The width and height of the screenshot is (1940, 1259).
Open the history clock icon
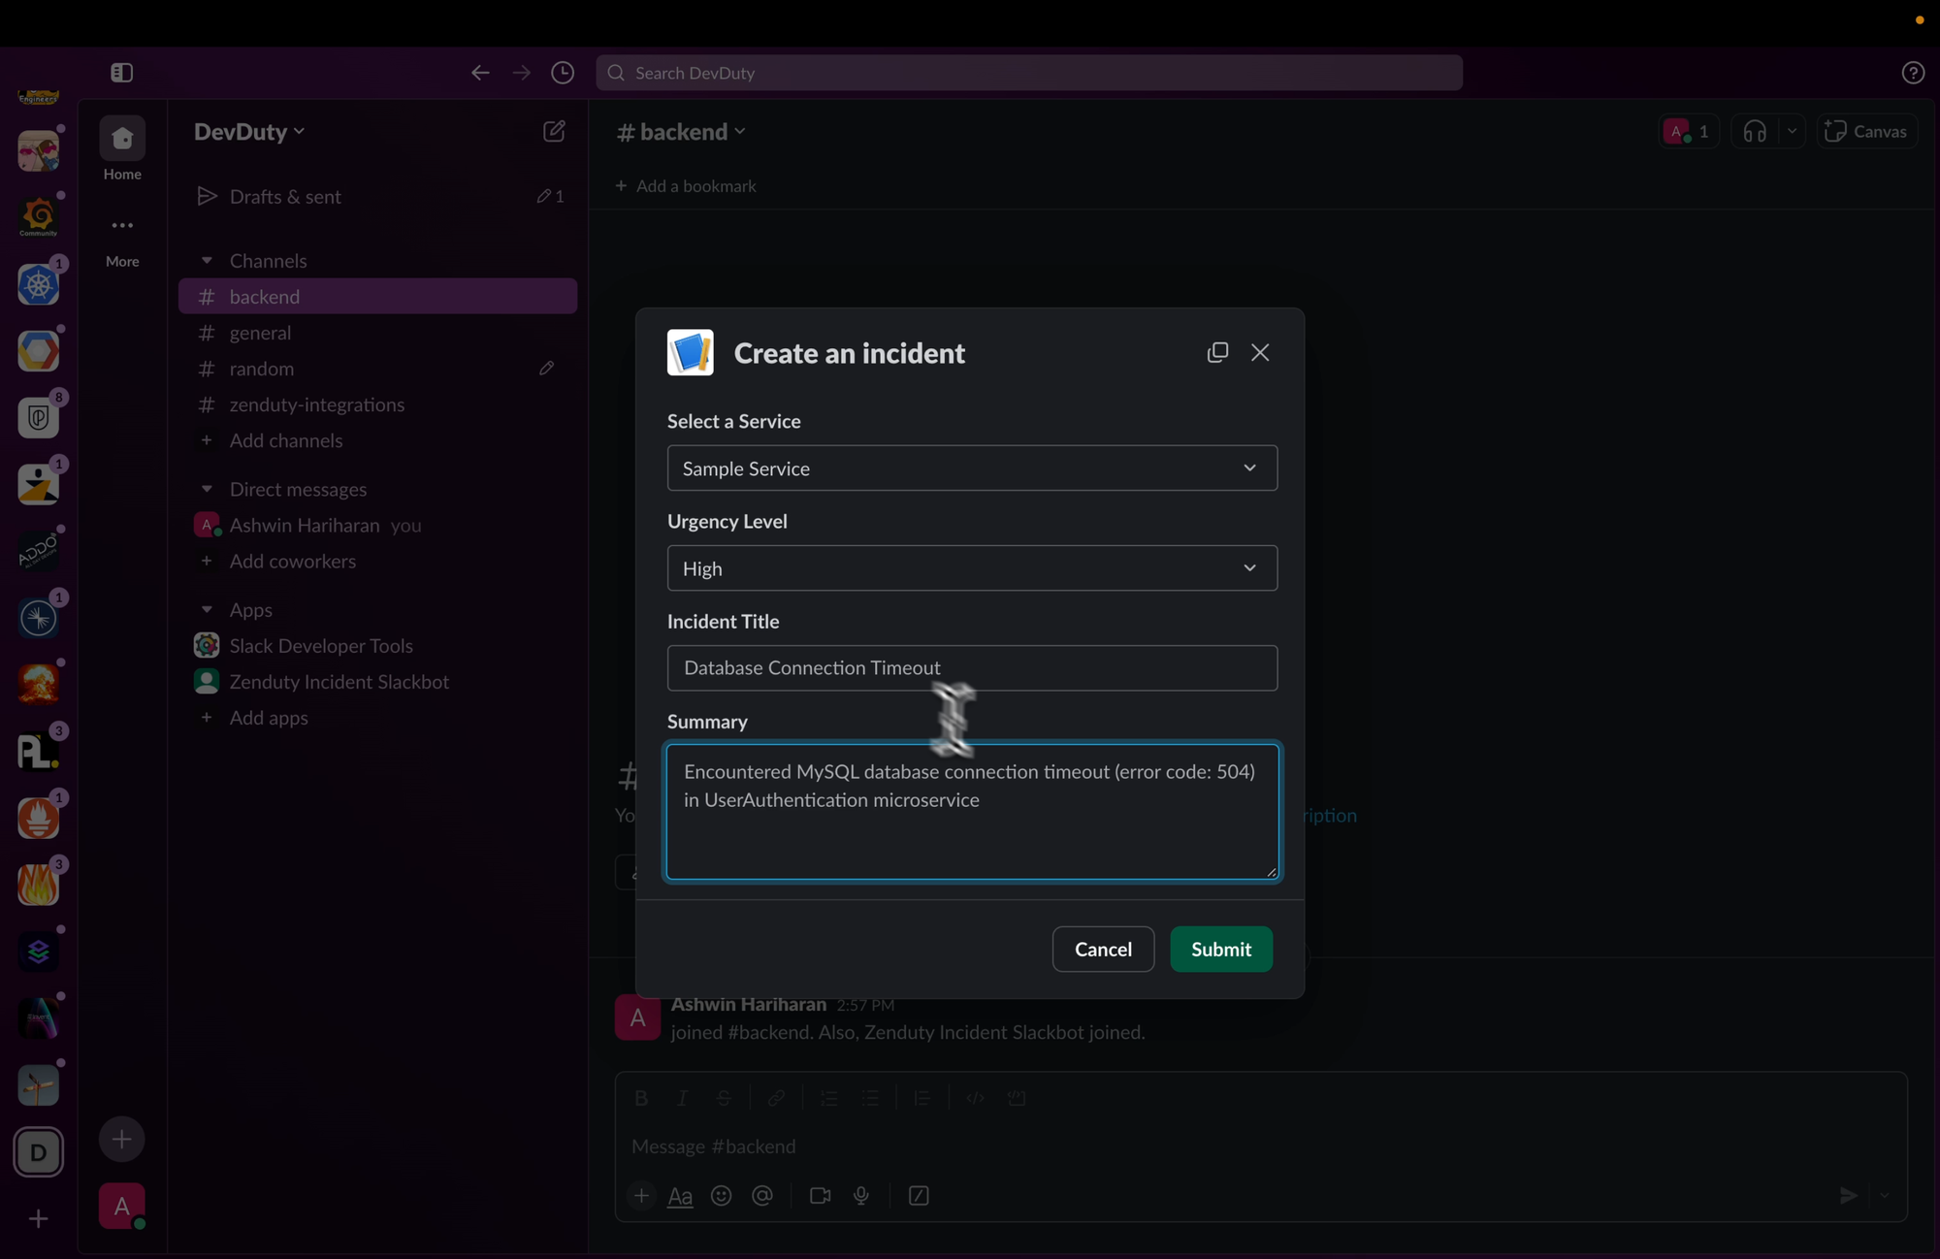pos(563,73)
